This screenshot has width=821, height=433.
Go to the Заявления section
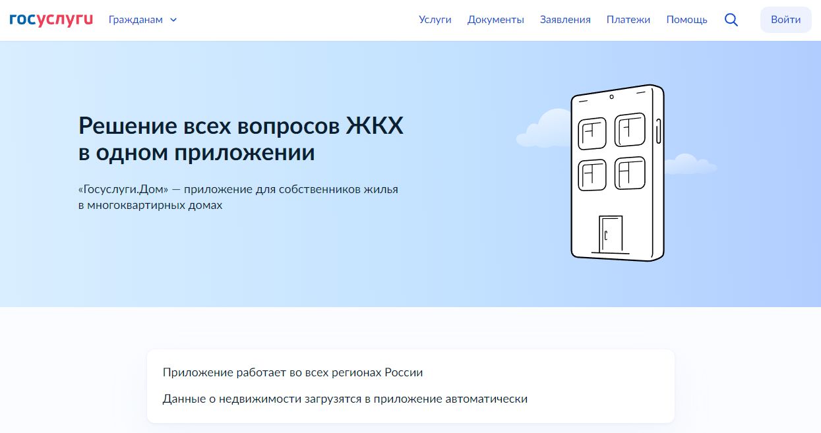tap(565, 20)
